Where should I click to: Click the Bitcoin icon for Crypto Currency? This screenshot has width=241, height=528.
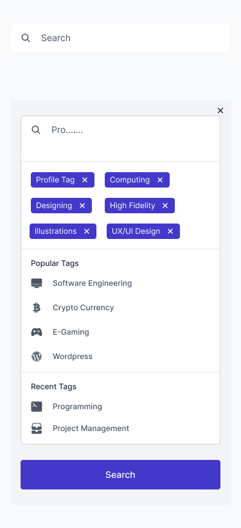(37, 308)
